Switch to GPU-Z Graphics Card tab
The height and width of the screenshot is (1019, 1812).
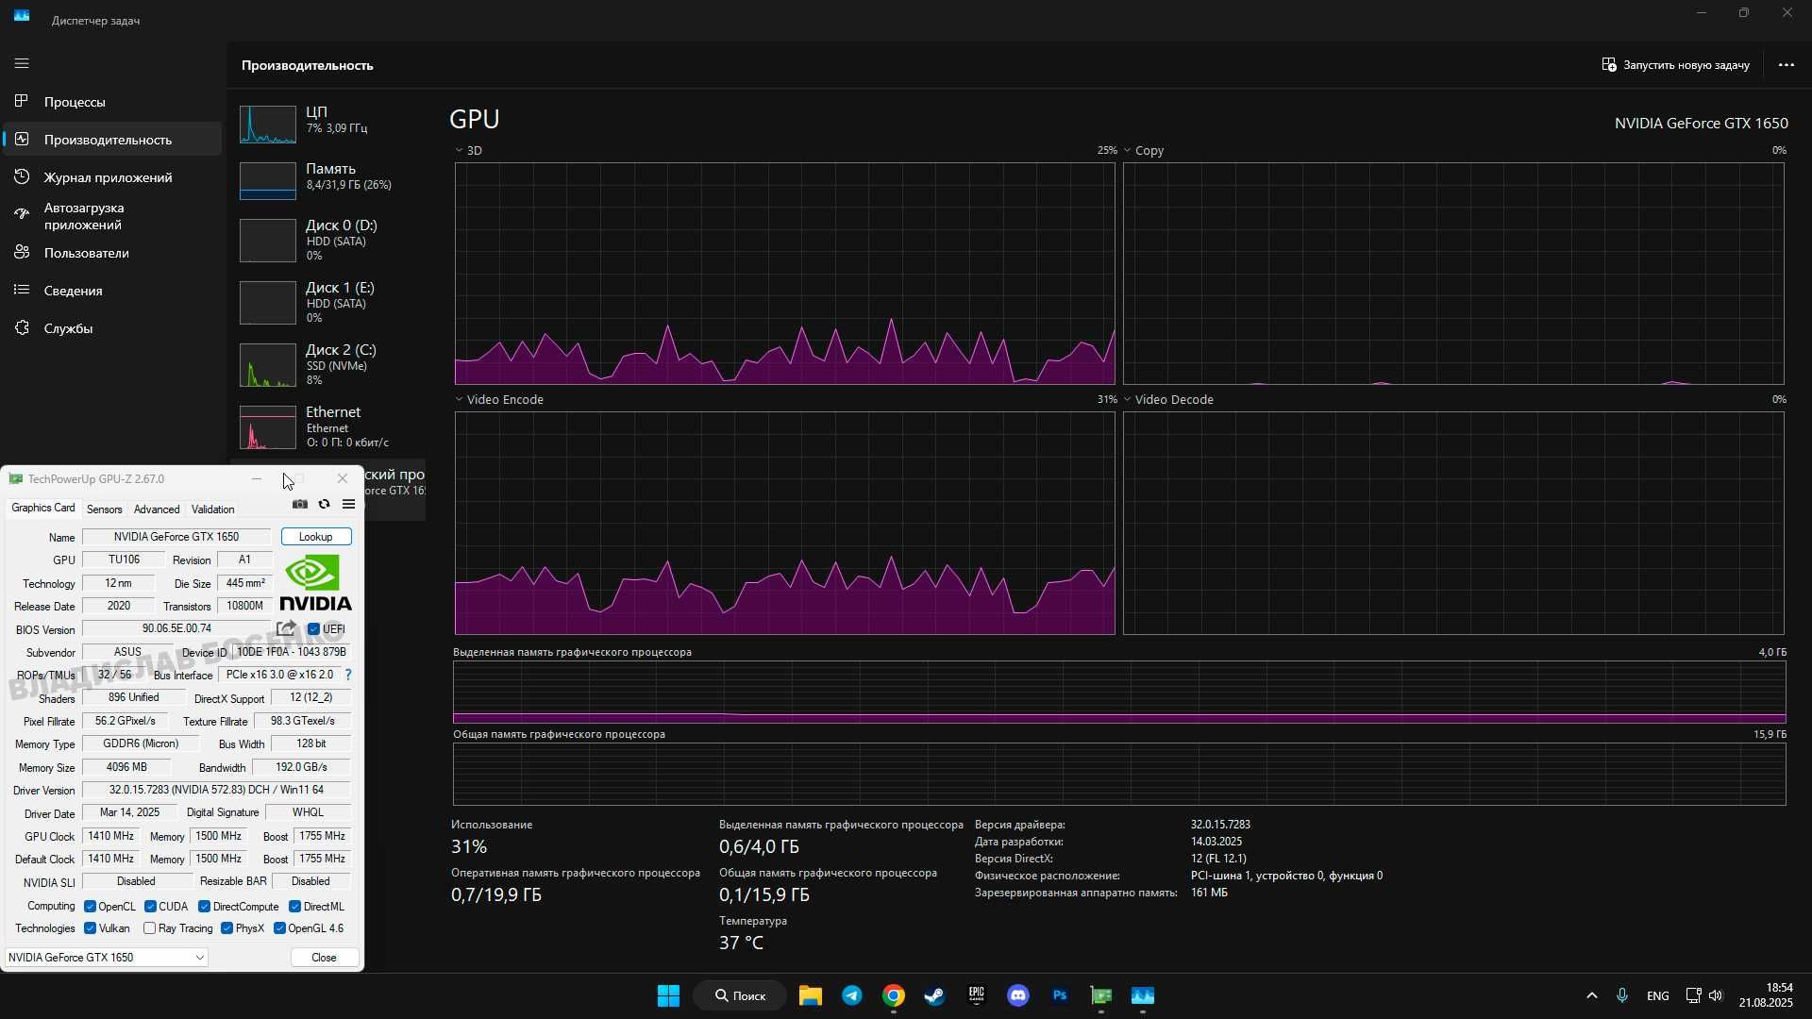[x=42, y=508]
